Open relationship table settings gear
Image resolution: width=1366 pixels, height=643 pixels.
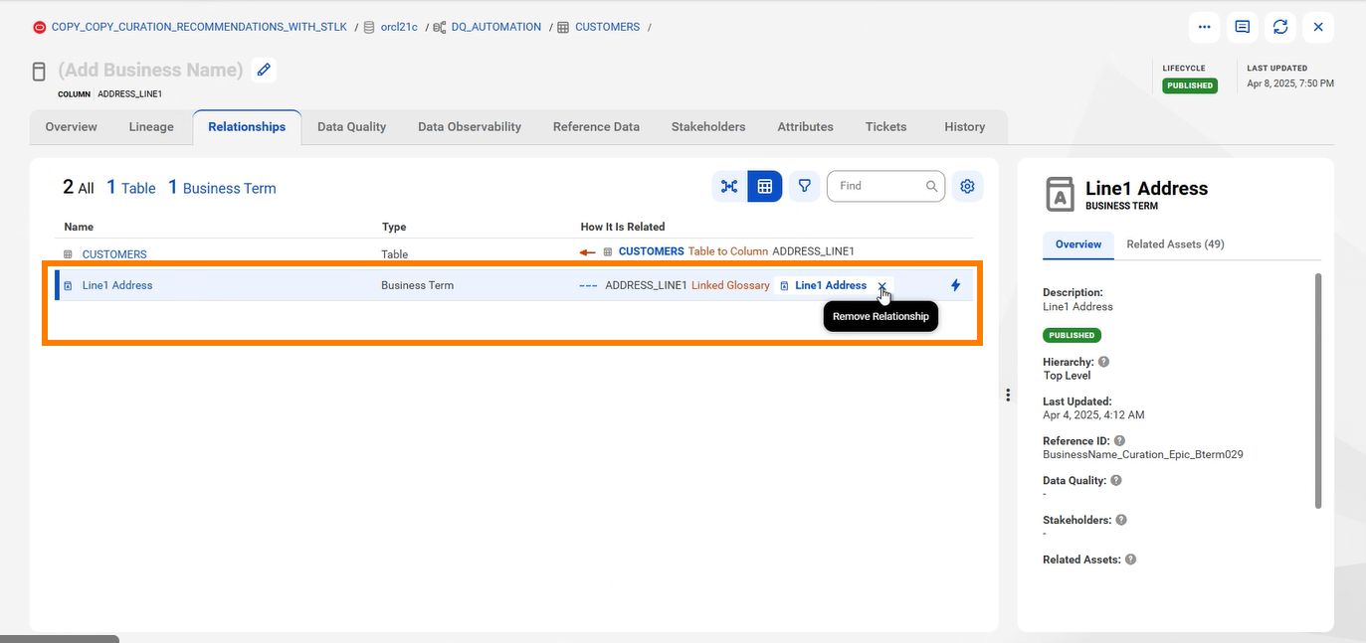click(x=967, y=186)
